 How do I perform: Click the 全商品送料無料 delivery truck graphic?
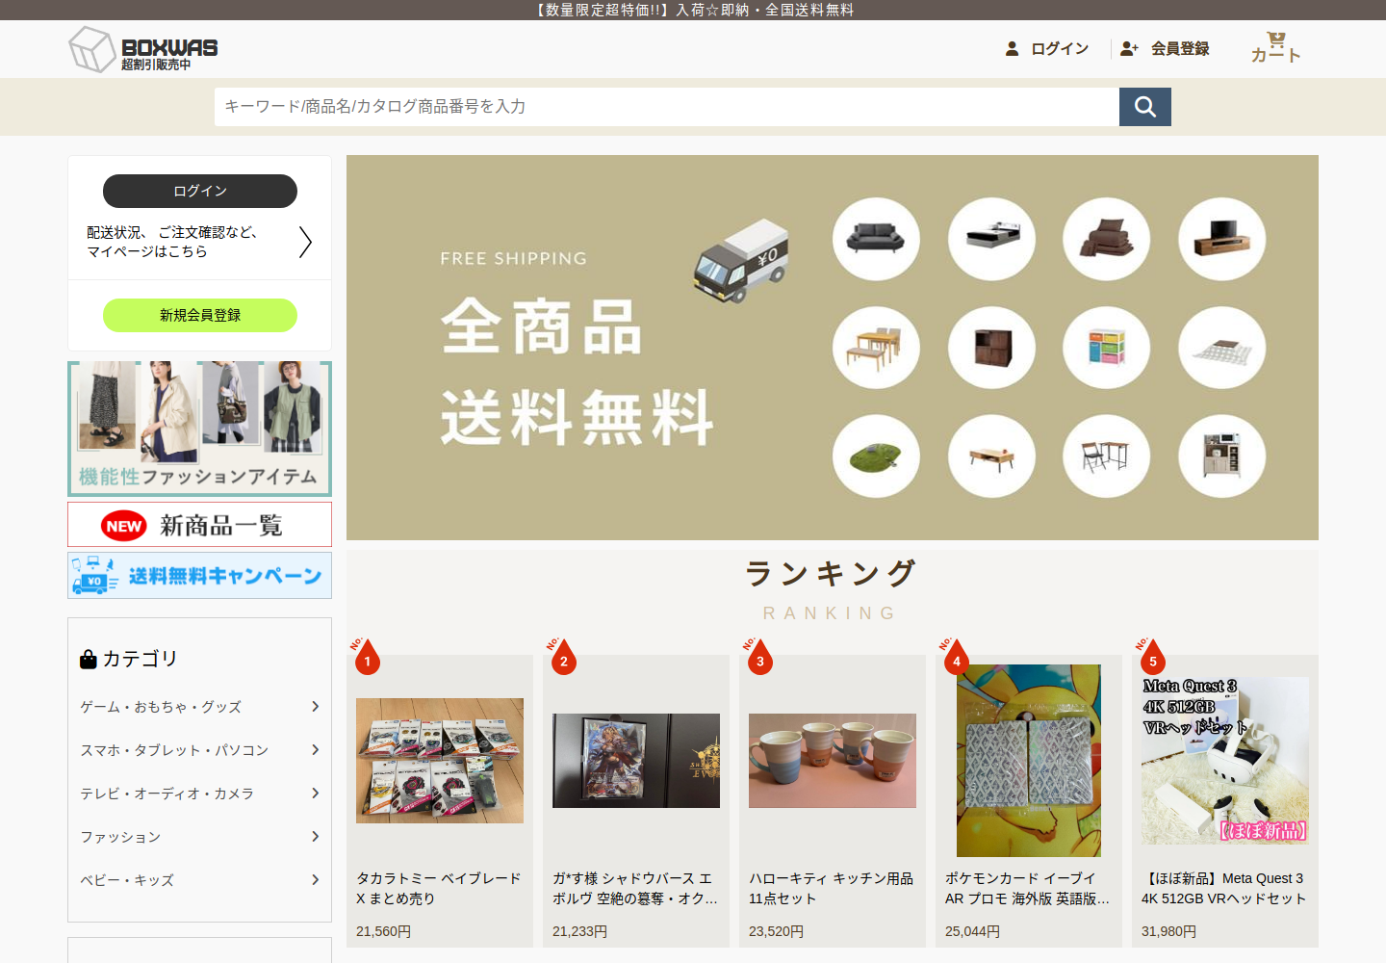(x=741, y=261)
